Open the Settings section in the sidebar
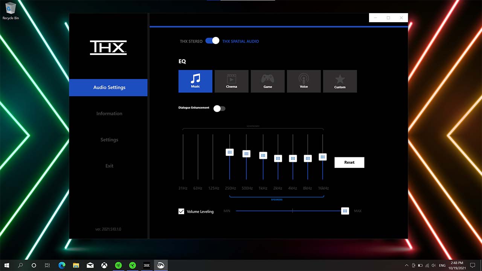The width and height of the screenshot is (482, 271). click(109, 140)
